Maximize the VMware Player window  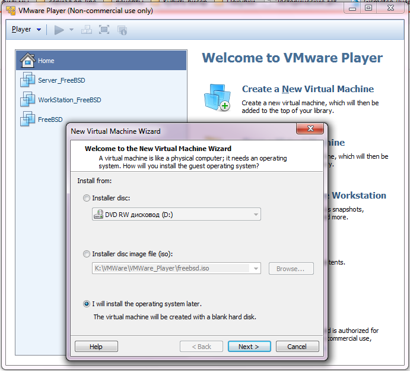pyautogui.click(x=368, y=8)
